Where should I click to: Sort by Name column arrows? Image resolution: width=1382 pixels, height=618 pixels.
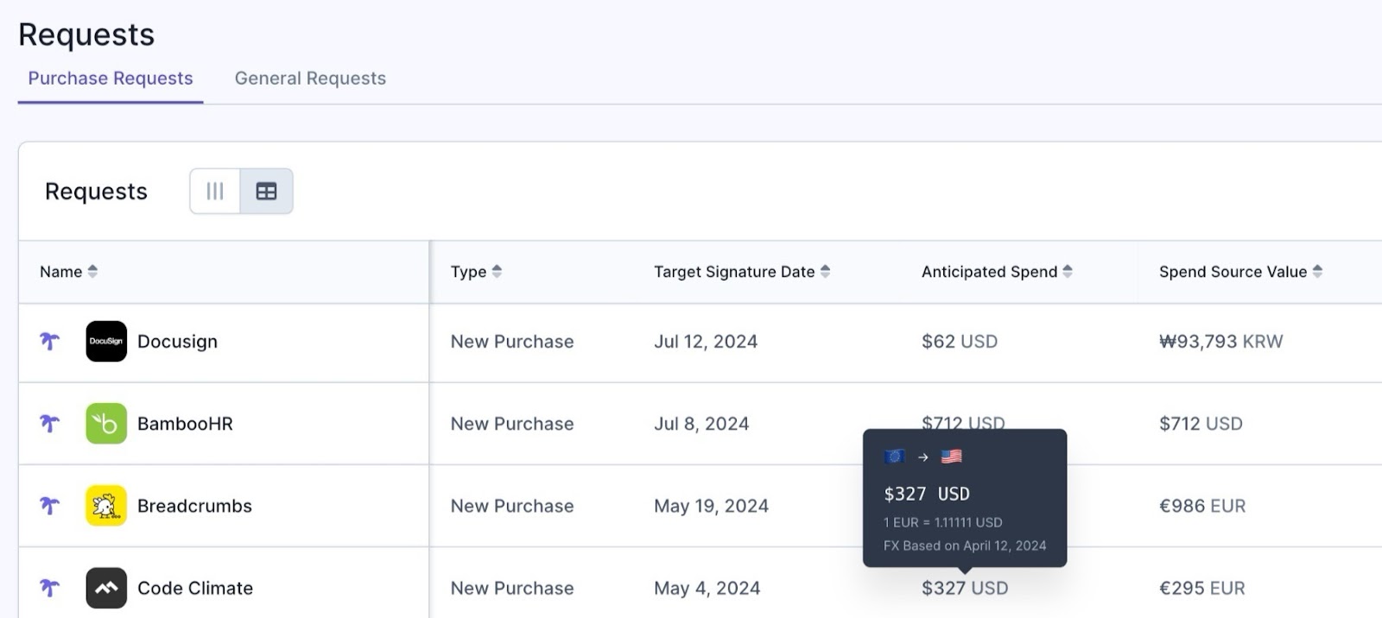[92, 271]
